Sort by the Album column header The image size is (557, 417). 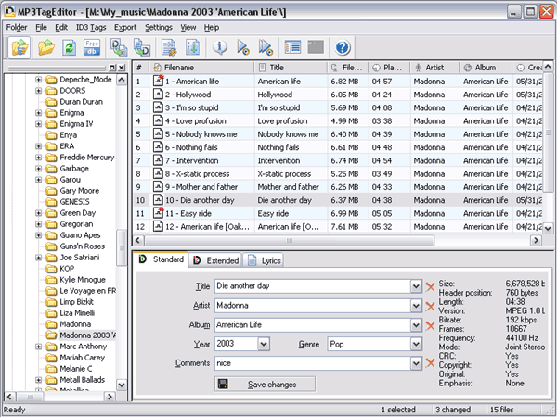486,68
